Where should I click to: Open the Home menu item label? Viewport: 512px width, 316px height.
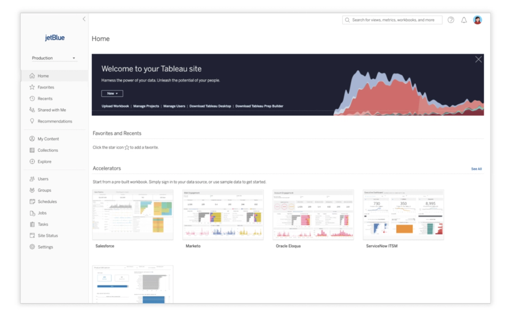[43, 76]
